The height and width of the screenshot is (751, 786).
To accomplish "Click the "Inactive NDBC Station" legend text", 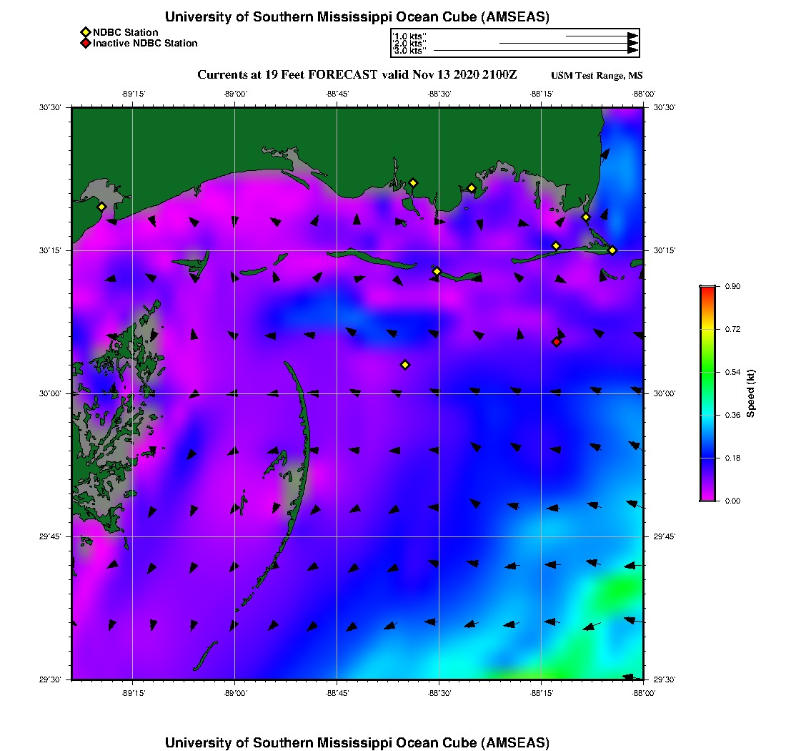I will 145,44.
